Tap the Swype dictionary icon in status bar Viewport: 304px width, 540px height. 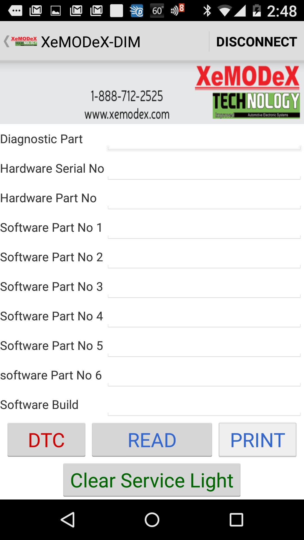pos(138,10)
